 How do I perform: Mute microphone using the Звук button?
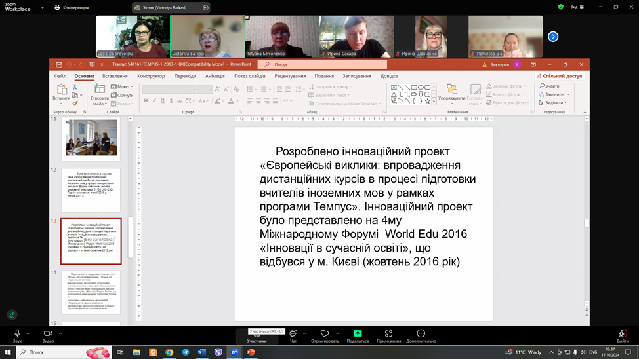[x=17, y=334]
